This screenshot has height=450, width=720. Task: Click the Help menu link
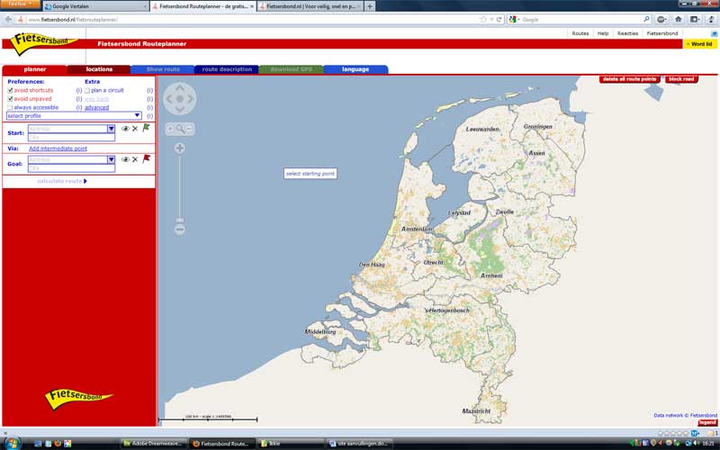coord(603,33)
